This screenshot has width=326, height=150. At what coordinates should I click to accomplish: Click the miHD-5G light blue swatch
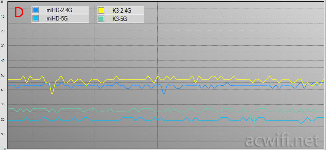pos(36,19)
